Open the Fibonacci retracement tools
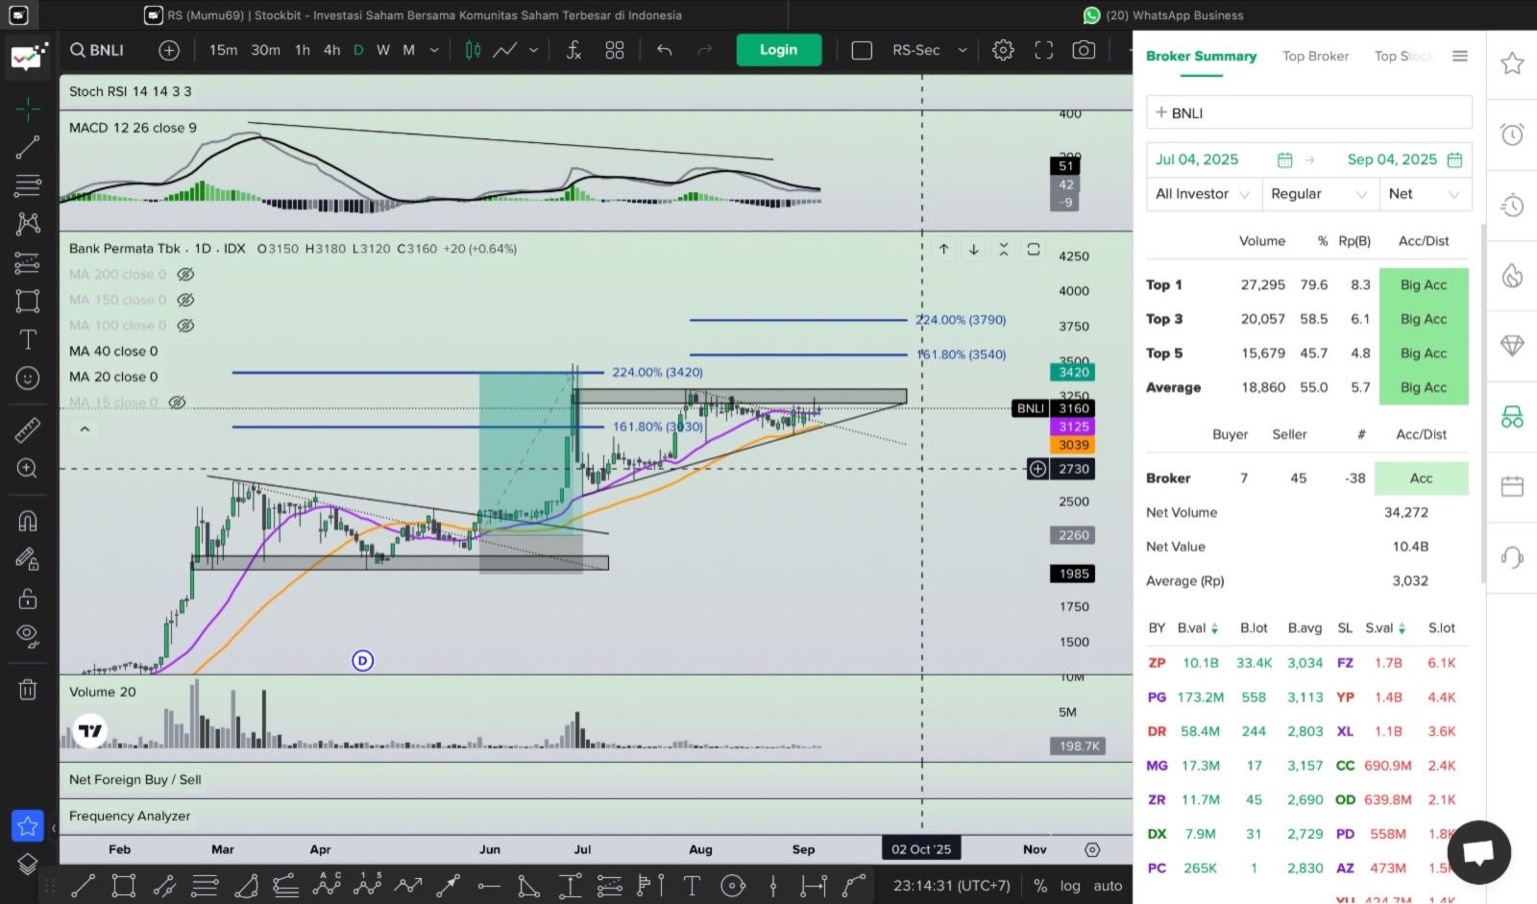The height and width of the screenshot is (904, 1537). pos(28,185)
